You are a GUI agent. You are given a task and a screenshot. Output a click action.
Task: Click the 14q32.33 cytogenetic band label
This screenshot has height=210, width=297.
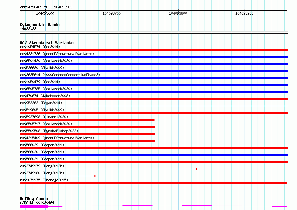28,29
